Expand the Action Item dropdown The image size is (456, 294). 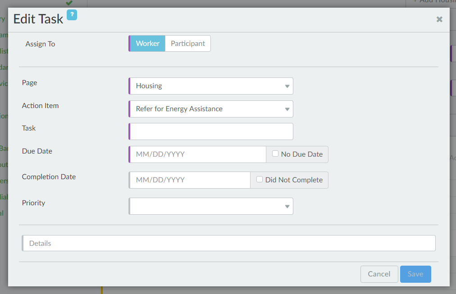[287, 109]
